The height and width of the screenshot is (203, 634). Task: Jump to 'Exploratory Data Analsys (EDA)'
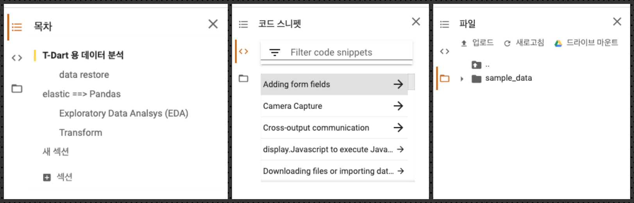click(123, 113)
